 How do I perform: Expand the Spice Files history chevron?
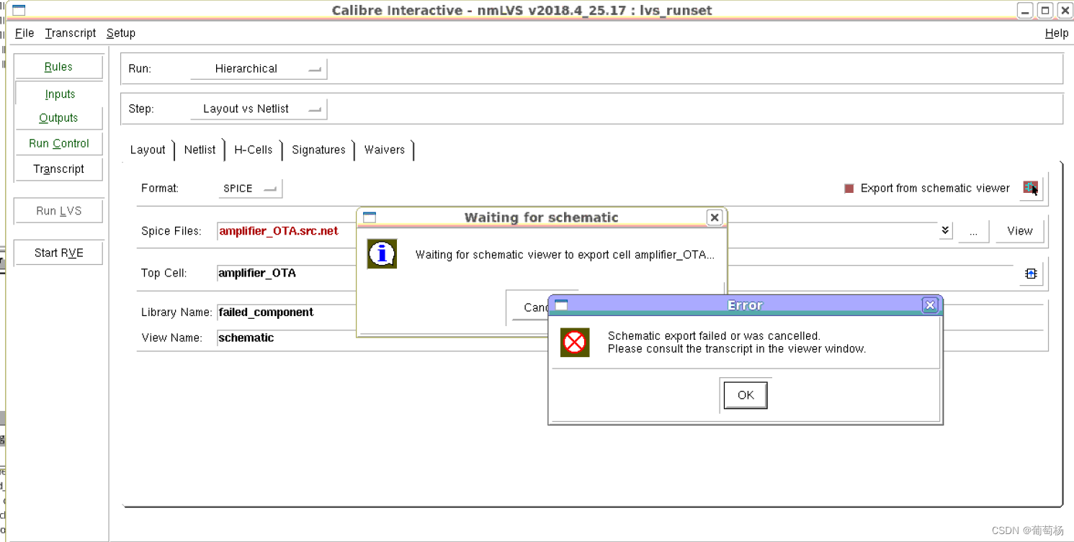[945, 231]
